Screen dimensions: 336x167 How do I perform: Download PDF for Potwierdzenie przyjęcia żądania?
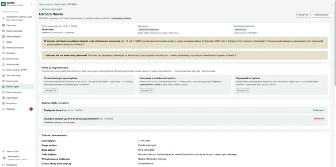click(50, 90)
